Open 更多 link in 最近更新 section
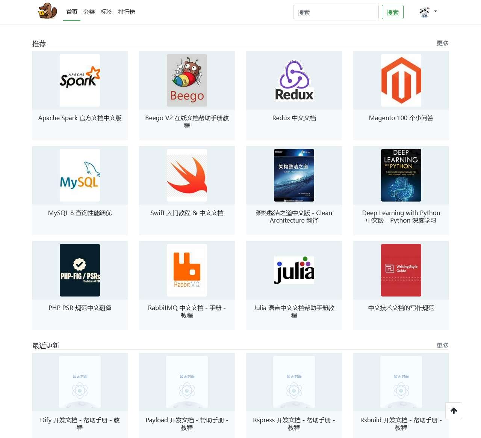The image size is (481, 438). point(443,345)
